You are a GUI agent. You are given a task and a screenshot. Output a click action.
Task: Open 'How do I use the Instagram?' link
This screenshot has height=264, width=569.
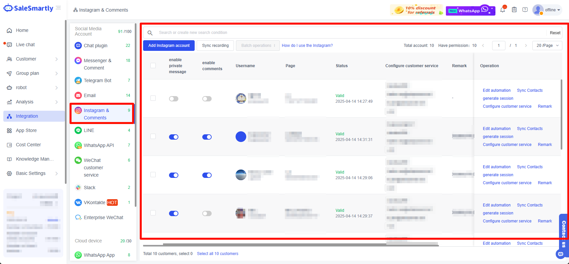pyautogui.click(x=307, y=46)
